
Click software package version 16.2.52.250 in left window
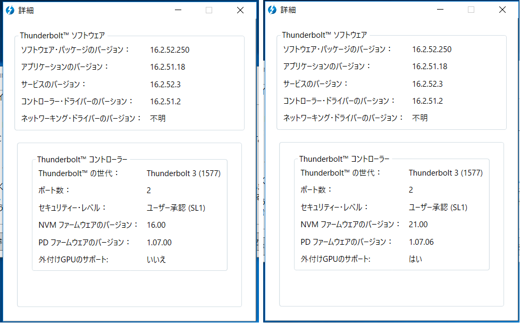pos(170,50)
